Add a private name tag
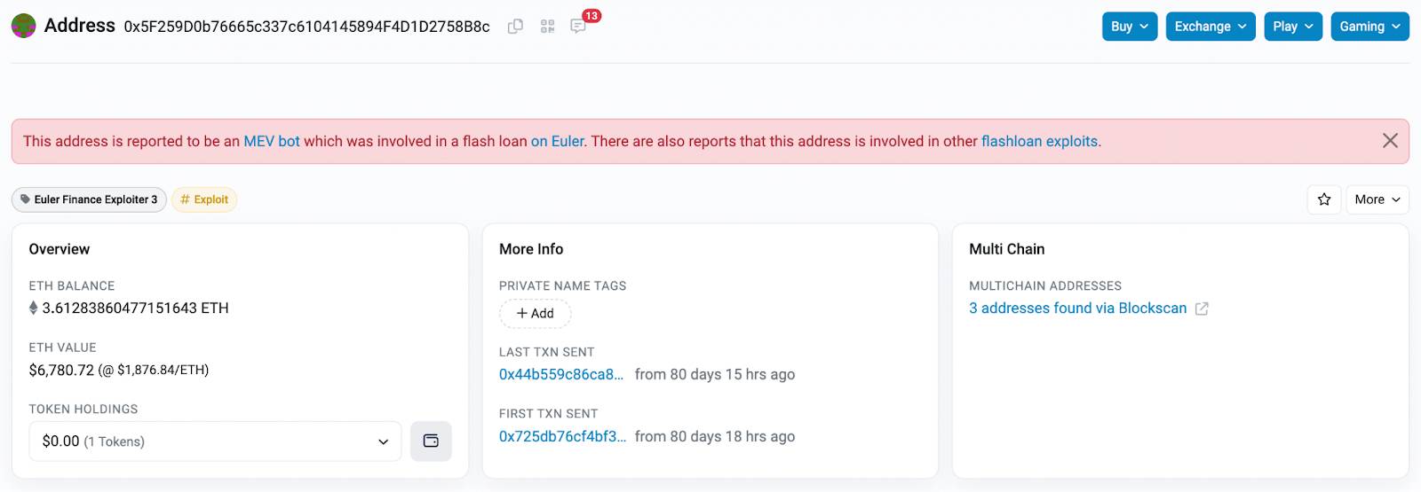The image size is (1421, 492). [x=535, y=313]
